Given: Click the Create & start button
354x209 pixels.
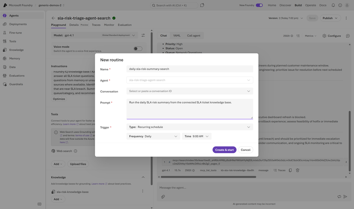Looking at the screenshot, I should pyautogui.click(x=224, y=150).
